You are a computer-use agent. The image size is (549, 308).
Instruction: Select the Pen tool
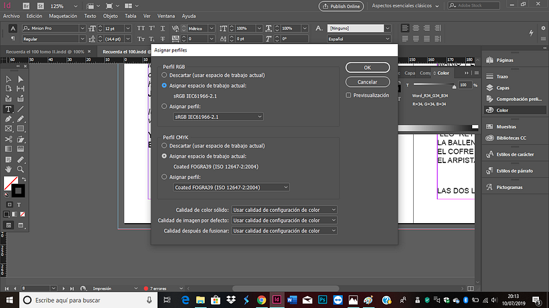point(9,118)
